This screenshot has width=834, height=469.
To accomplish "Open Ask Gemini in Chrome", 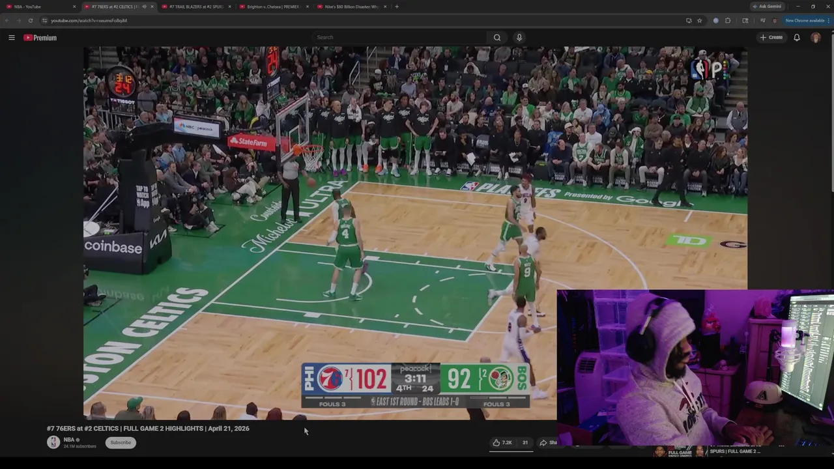I will coord(767,7).
